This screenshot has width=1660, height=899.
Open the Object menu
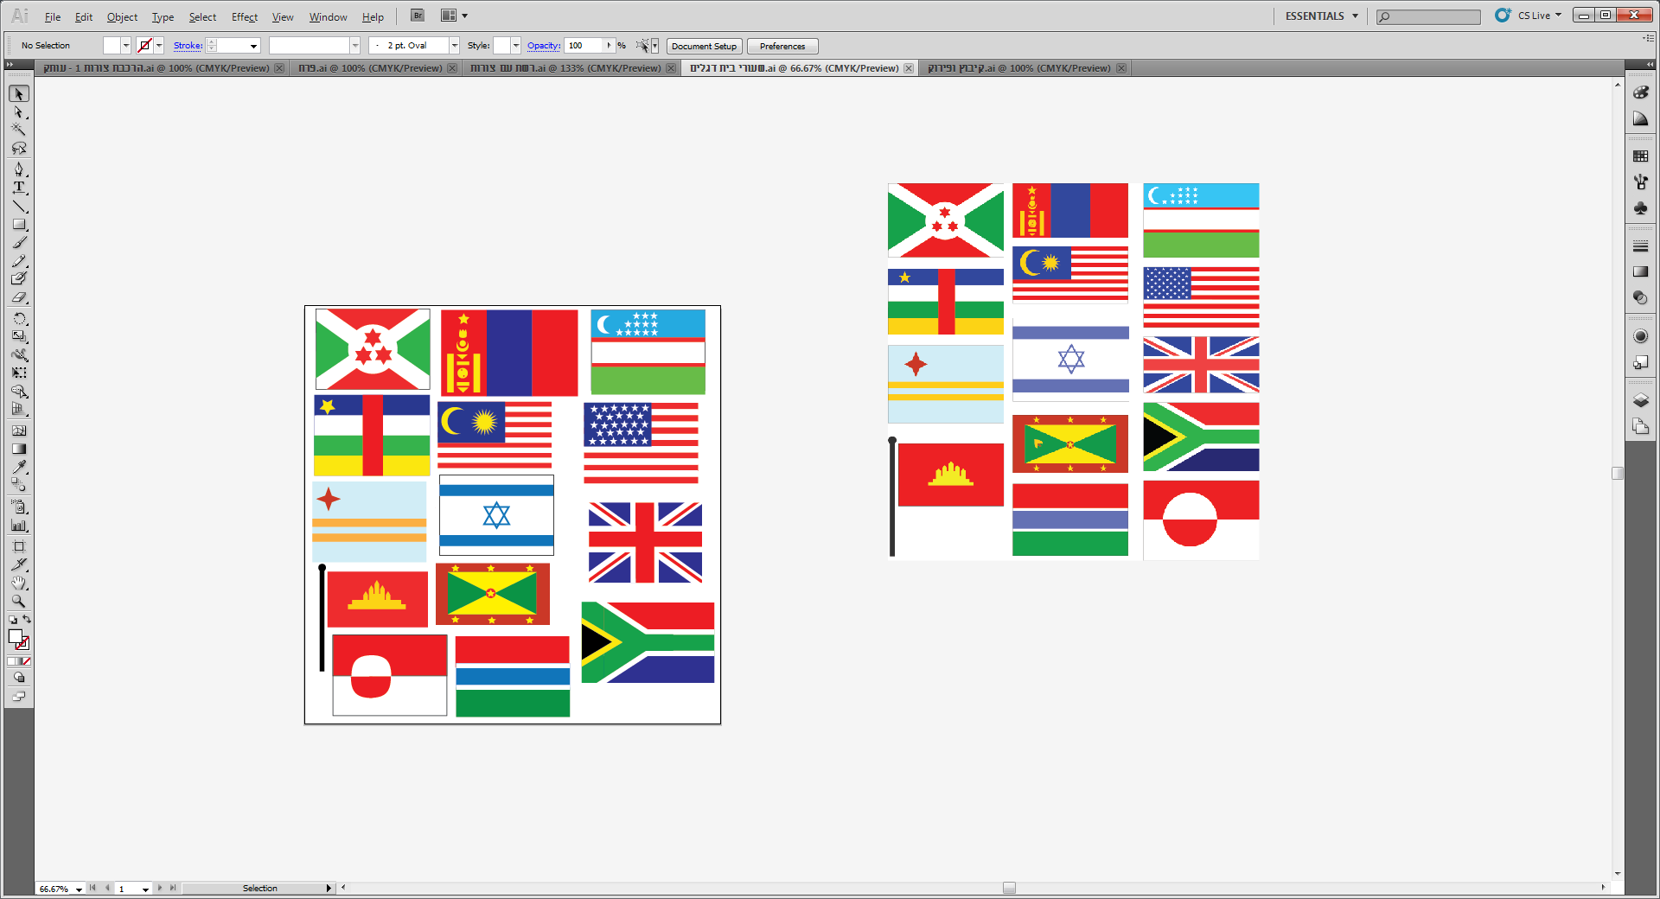[122, 17]
